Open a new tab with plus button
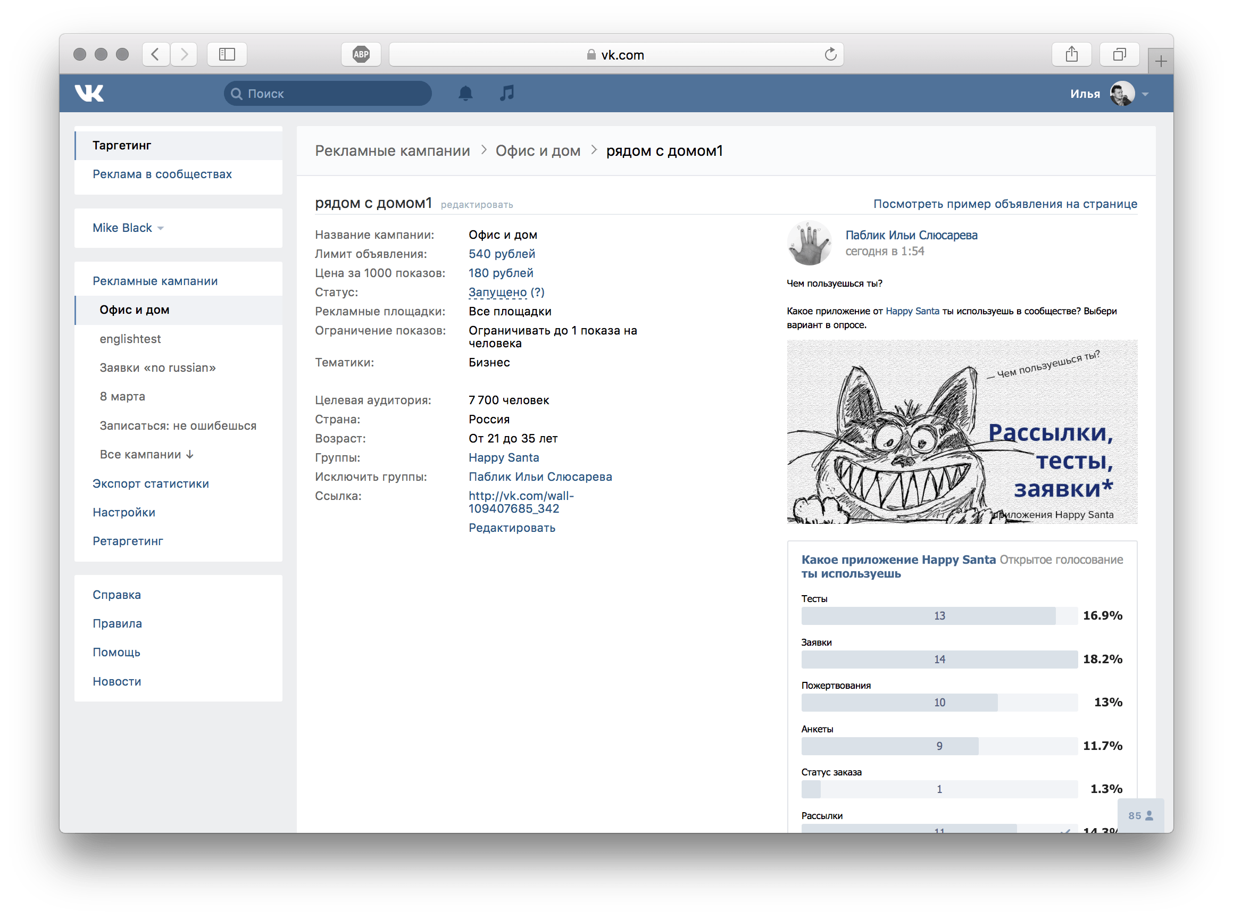The width and height of the screenshot is (1233, 918). (1161, 61)
